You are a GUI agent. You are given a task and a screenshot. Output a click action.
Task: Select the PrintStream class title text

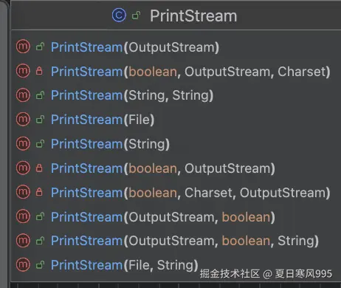point(193,16)
